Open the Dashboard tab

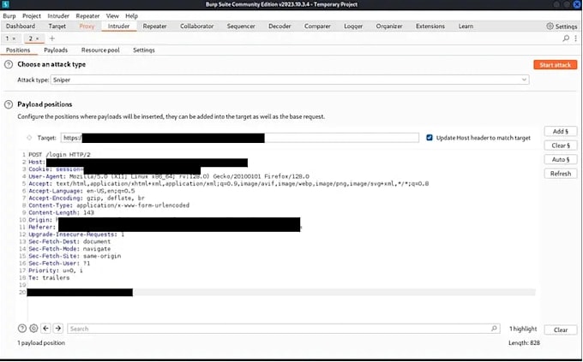[21, 26]
